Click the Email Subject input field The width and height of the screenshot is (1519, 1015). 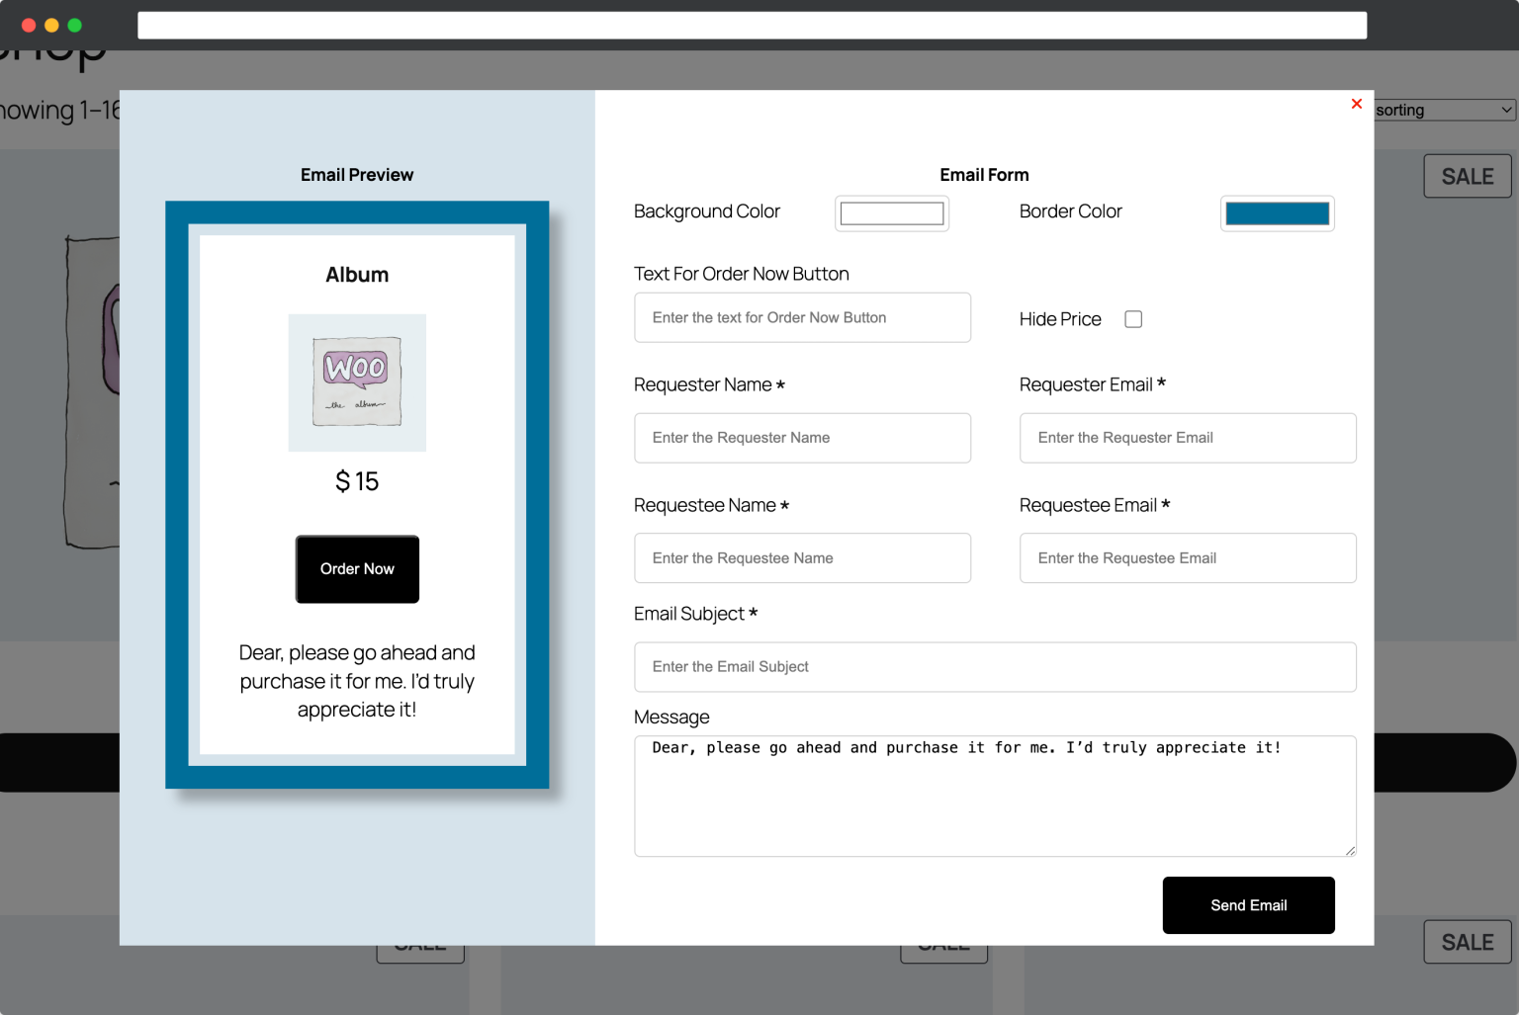click(994, 667)
